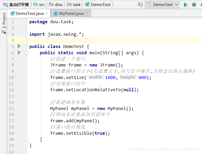
Task: Click the project view icon below Project label
Action: click(x=4, y=32)
